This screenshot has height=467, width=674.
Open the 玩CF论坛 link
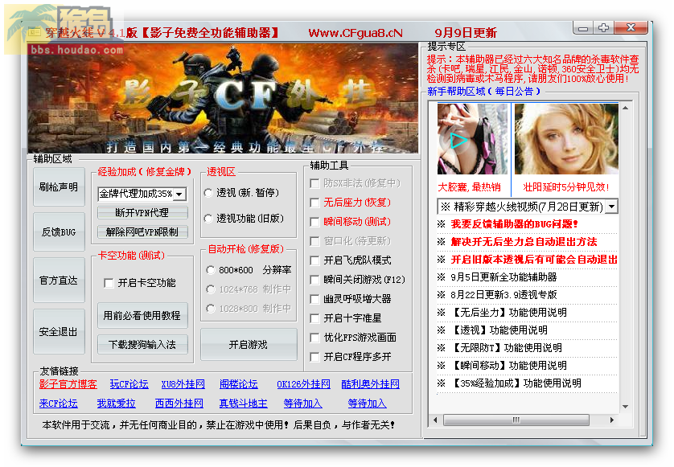(129, 384)
